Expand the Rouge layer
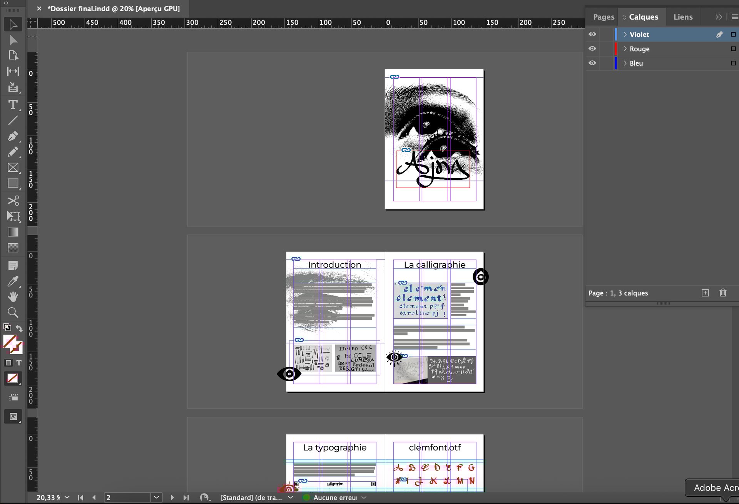 tap(625, 49)
